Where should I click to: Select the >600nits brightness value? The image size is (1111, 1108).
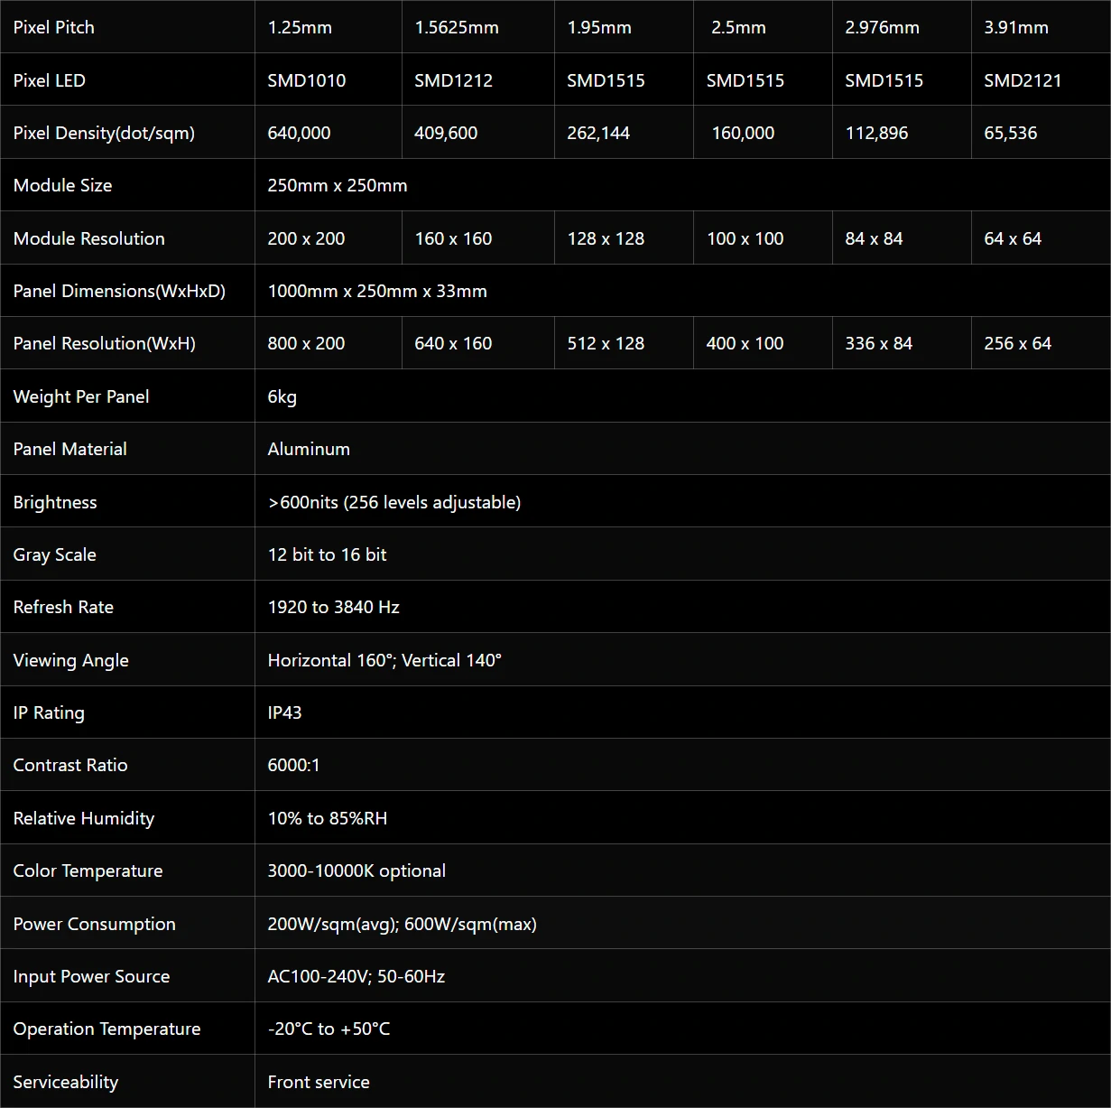pyautogui.click(x=394, y=502)
